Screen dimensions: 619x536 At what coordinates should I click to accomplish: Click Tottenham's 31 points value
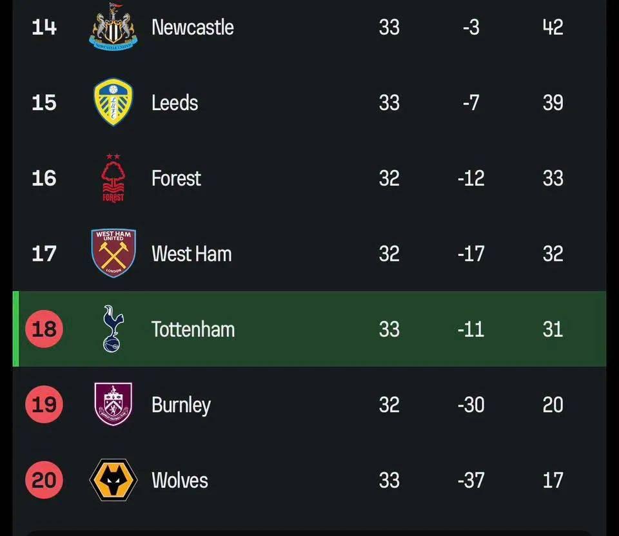(553, 329)
